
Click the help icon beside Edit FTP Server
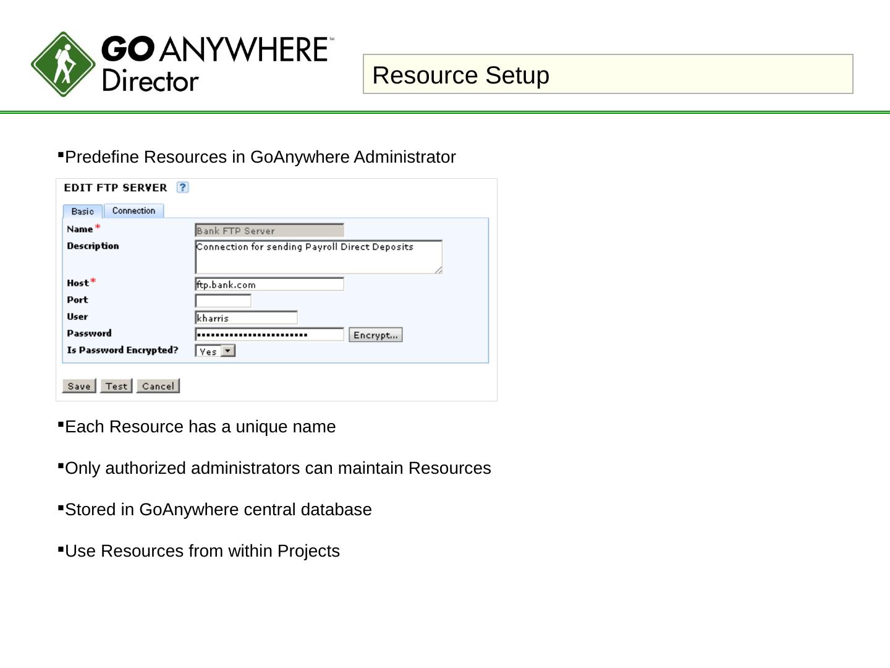(x=182, y=187)
